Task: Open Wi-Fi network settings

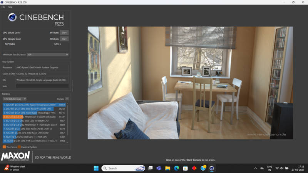Action: click(277, 168)
